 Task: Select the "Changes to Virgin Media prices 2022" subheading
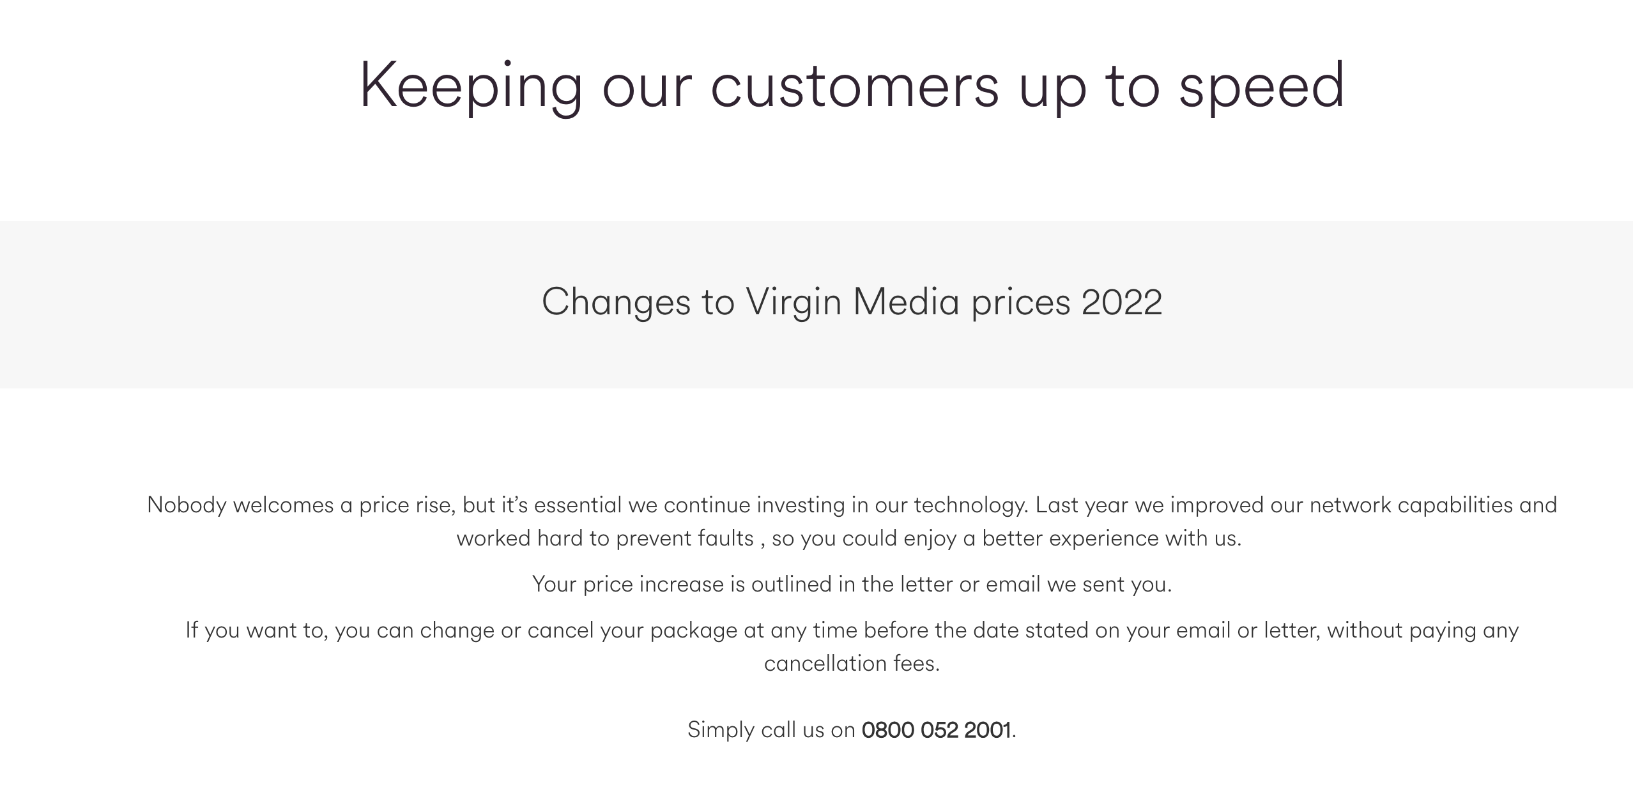point(852,302)
